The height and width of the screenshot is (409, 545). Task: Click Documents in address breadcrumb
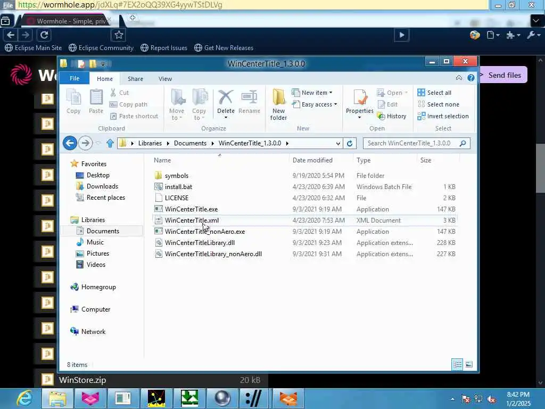click(x=190, y=143)
